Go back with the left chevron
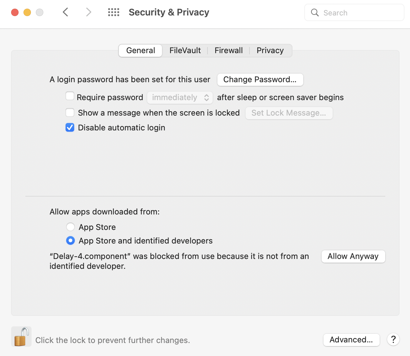 tap(66, 12)
